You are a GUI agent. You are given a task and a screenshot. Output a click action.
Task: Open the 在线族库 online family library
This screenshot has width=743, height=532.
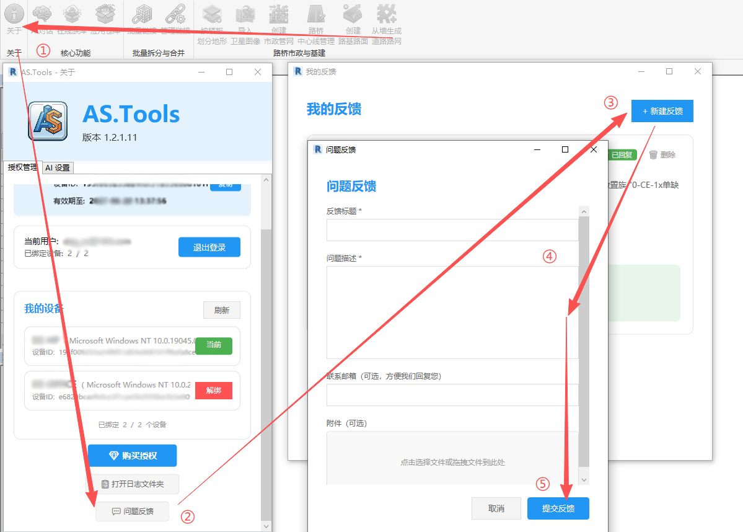(x=72, y=18)
